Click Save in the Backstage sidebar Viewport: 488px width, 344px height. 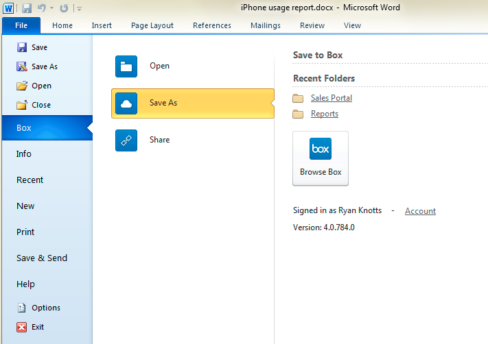[x=39, y=47]
